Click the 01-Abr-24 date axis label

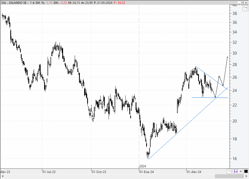point(194,172)
